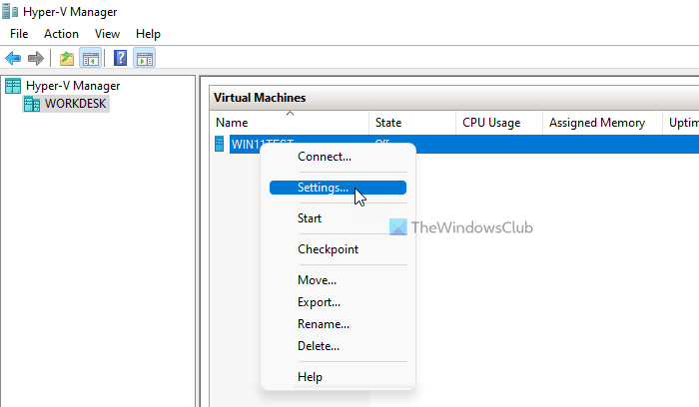
Task: Toggle Show/Hide Console Tree toolbar icon
Action: 91,58
